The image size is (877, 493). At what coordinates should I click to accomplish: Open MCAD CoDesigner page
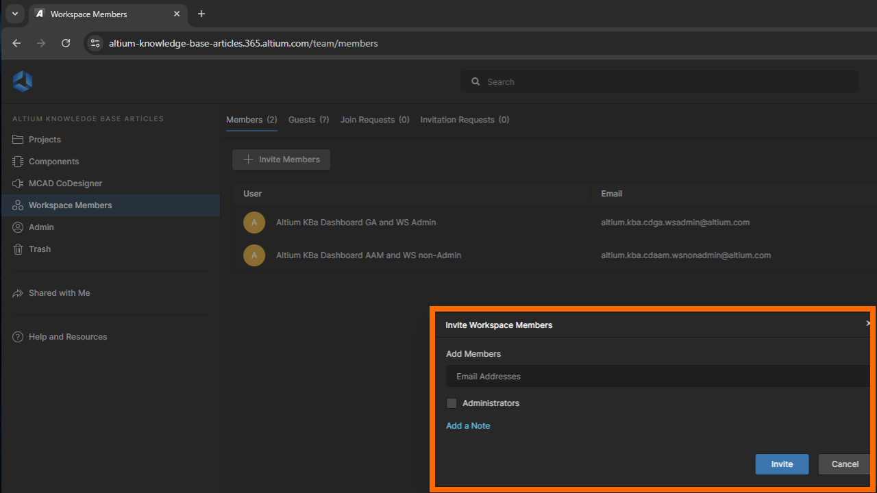[x=65, y=184]
